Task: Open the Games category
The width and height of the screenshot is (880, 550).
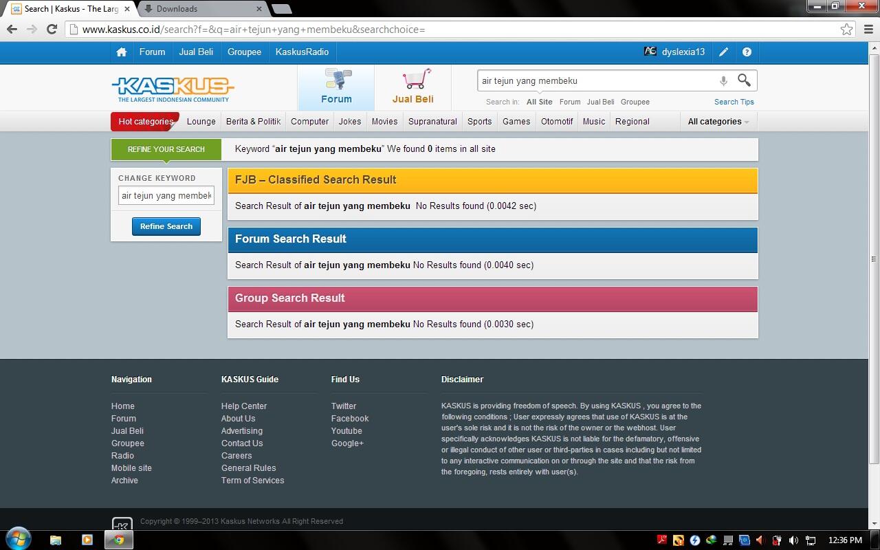Action: tap(516, 122)
